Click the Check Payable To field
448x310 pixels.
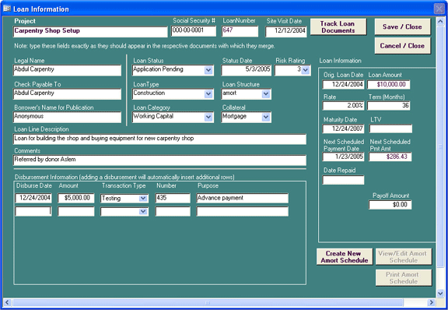[67, 94]
